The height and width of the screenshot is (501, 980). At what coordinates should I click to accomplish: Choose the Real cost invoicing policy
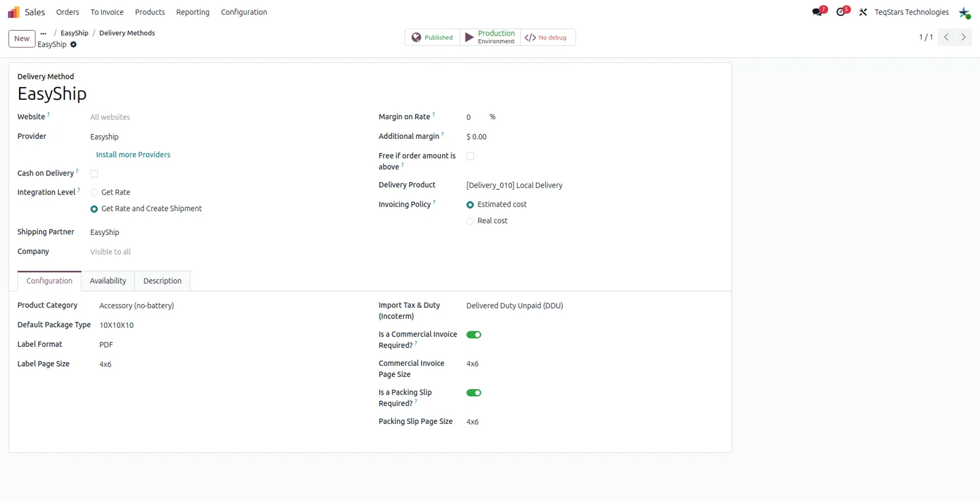(x=470, y=221)
